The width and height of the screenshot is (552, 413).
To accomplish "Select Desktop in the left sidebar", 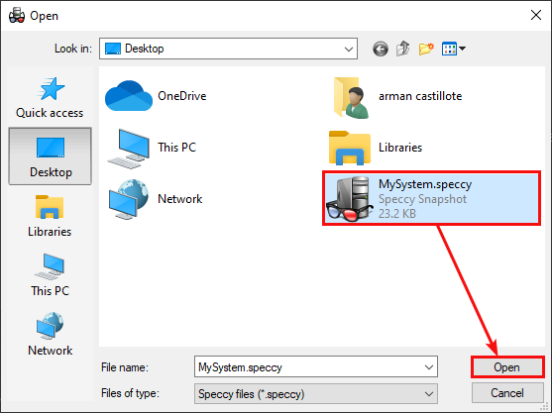I will [x=50, y=156].
